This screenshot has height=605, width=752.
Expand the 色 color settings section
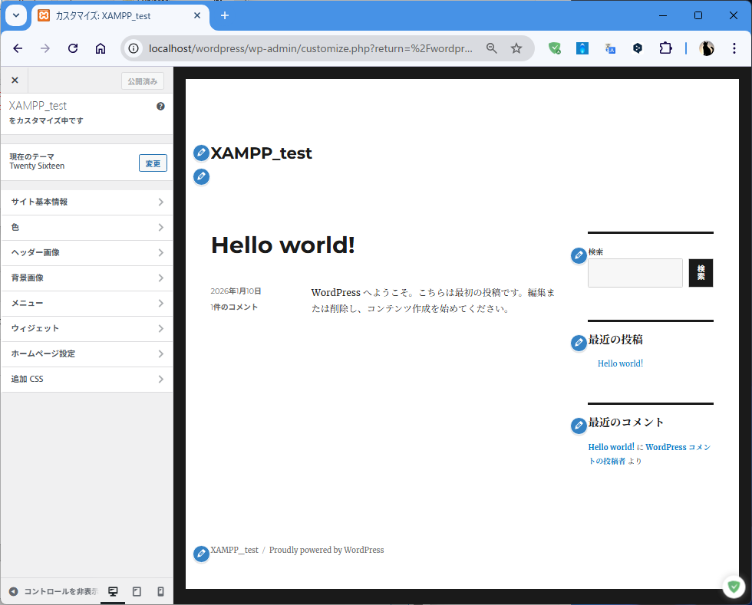(x=87, y=228)
